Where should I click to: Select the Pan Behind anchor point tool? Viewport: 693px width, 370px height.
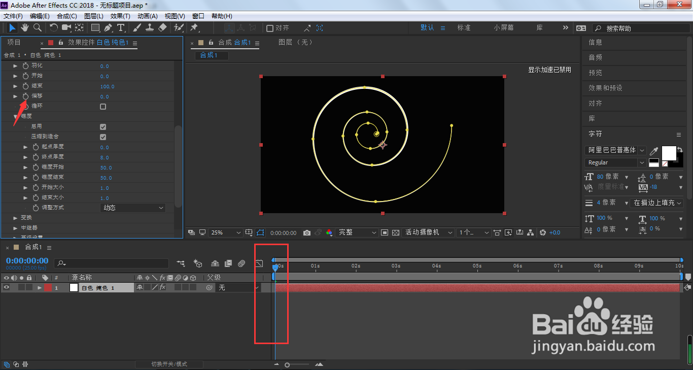coord(80,27)
